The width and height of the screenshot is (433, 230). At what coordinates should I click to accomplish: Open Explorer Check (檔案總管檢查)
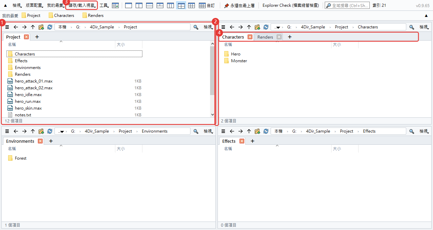pos(291,5)
